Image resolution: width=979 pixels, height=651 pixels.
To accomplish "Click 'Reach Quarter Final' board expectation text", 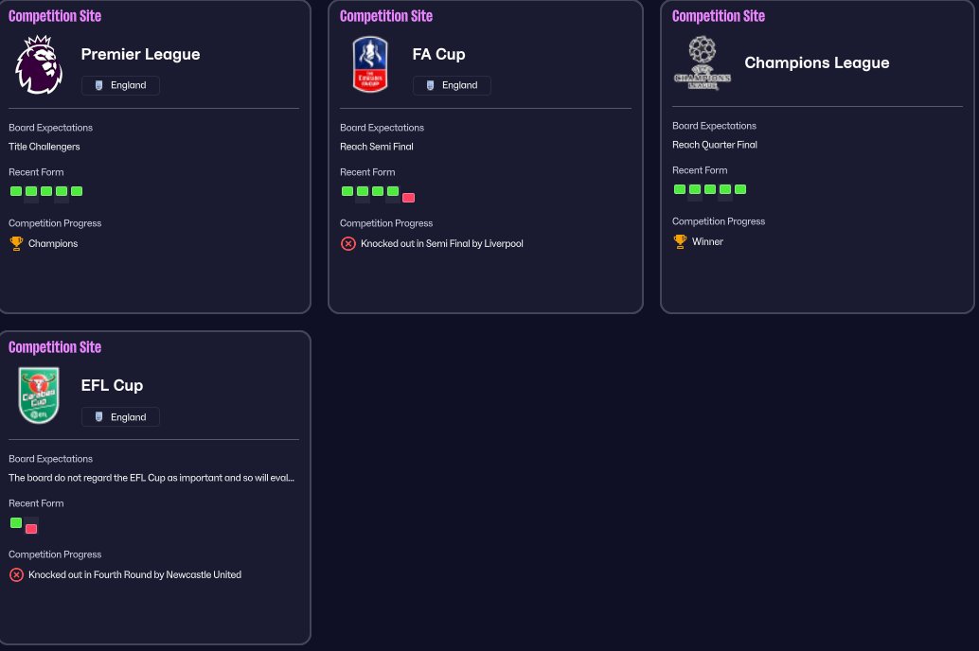I will pyautogui.click(x=715, y=145).
